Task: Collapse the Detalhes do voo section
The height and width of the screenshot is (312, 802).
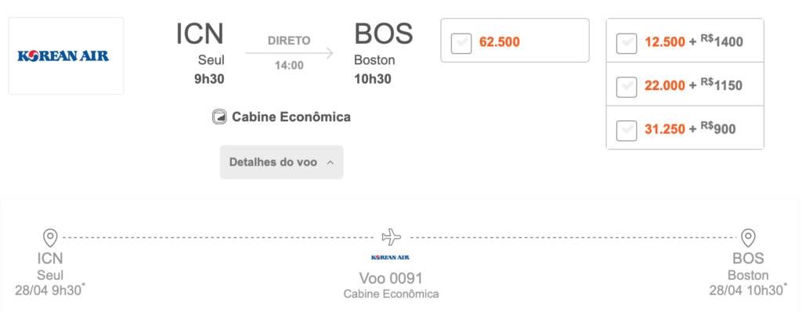Action: [281, 163]
